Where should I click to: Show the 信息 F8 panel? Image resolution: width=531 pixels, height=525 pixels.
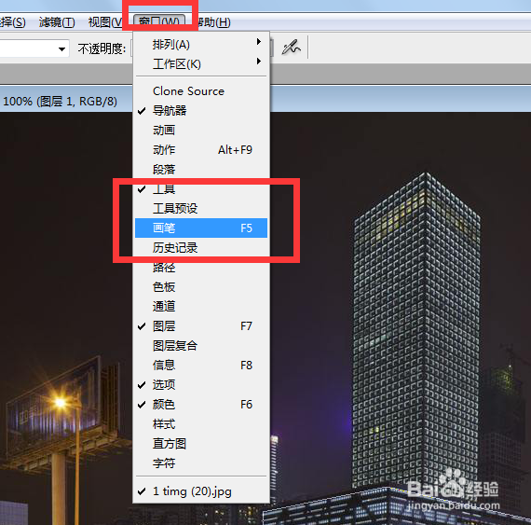coord(201,366)
